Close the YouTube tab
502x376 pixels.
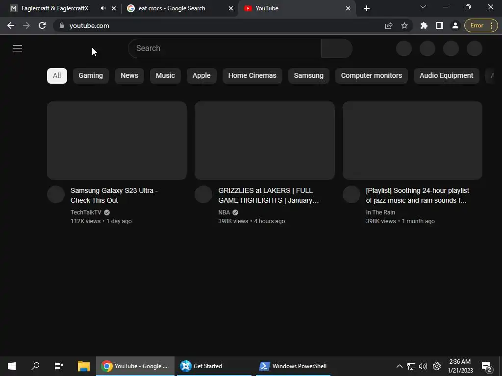point(348,8)
